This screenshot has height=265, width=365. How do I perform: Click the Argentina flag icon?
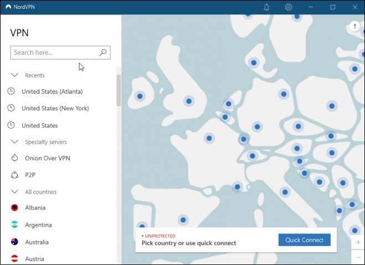[x=14, y=225]
